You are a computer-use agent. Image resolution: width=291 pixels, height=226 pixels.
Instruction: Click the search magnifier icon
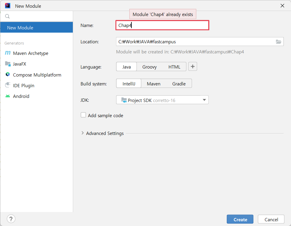tap(7, 16)
